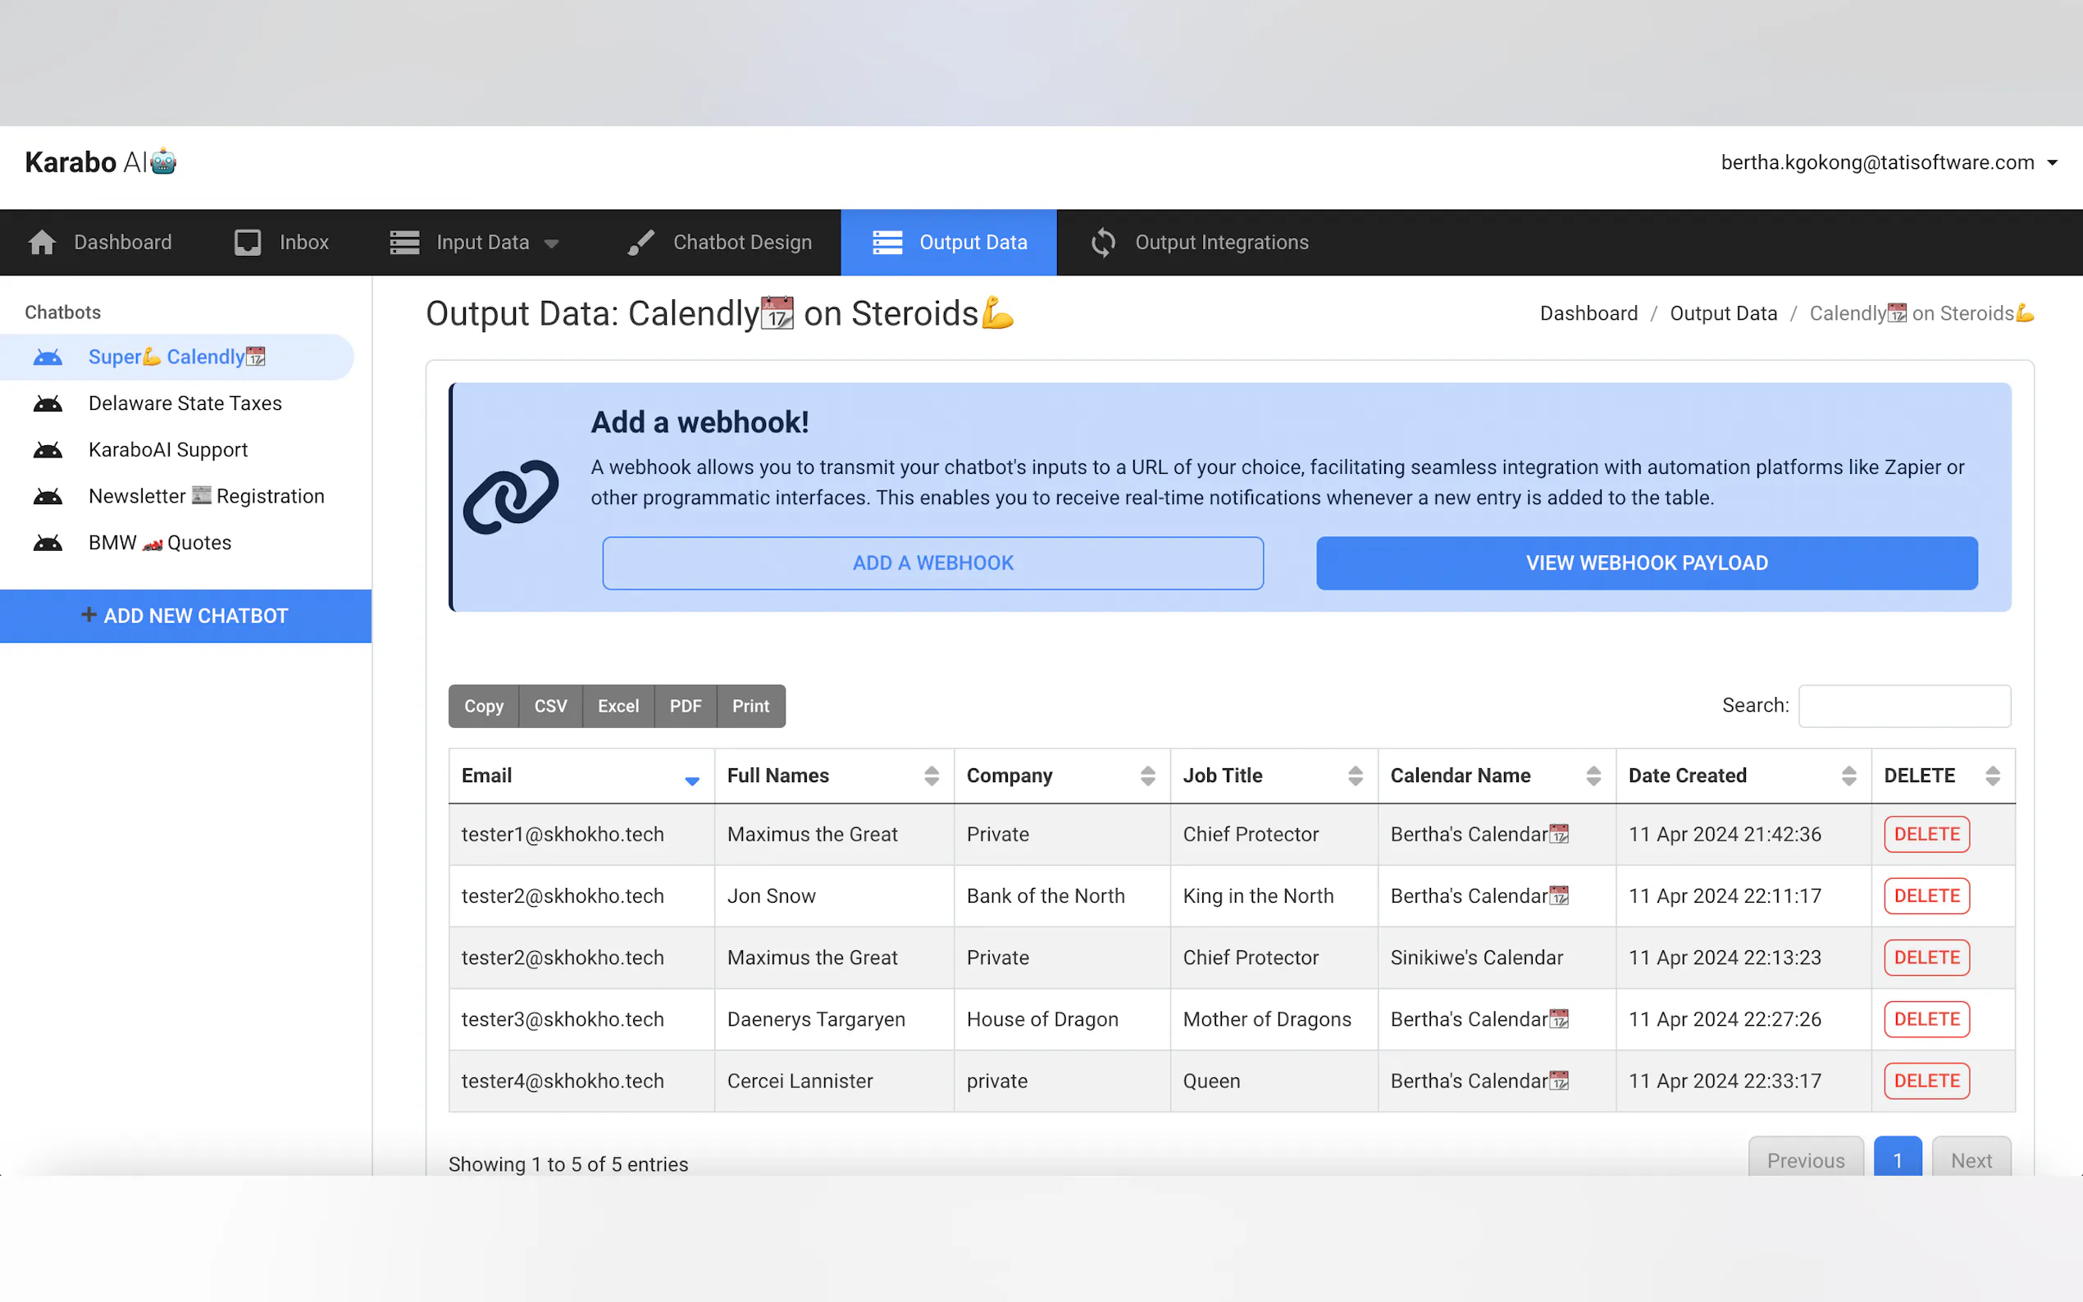Click the table Search field

(1904, 706)
